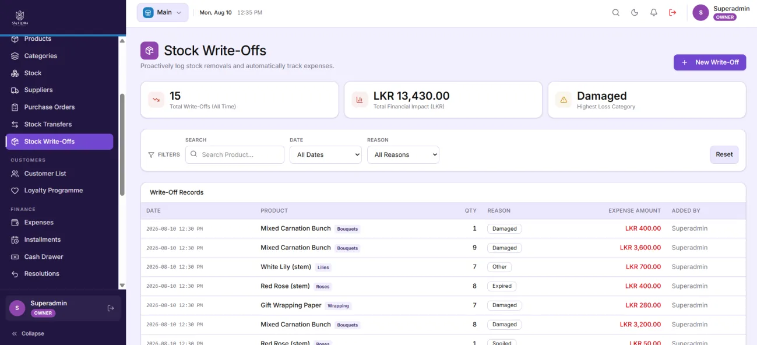Click the red logout icon in top bar

click(x=673, y=12)
